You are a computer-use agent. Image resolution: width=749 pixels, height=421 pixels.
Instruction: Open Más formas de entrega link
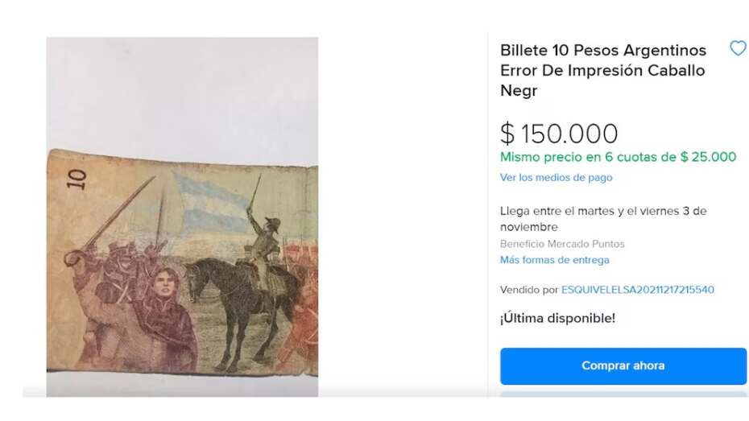(555, 260)
